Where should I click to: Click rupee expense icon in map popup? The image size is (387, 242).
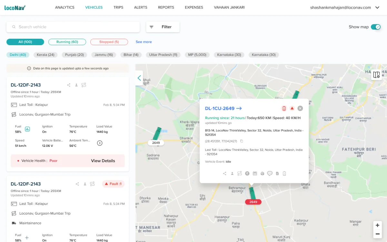click(247, 174)
